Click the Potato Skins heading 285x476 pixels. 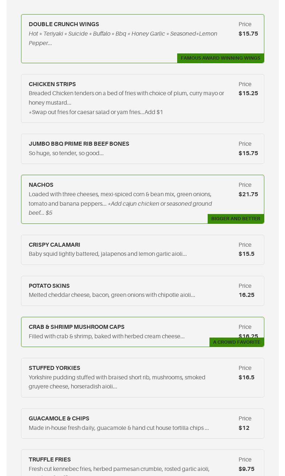click(49, 286)
